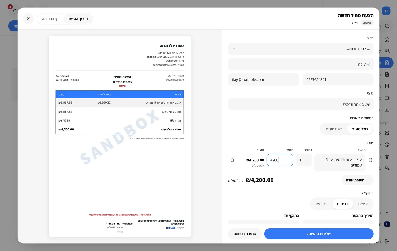Open search in the background sidebar
397x251 pixels.
pyautogui.click(x=387, y=26)
